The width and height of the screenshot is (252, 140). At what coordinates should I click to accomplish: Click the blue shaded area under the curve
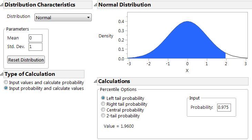pyautogui.click(x=186, y=45)
